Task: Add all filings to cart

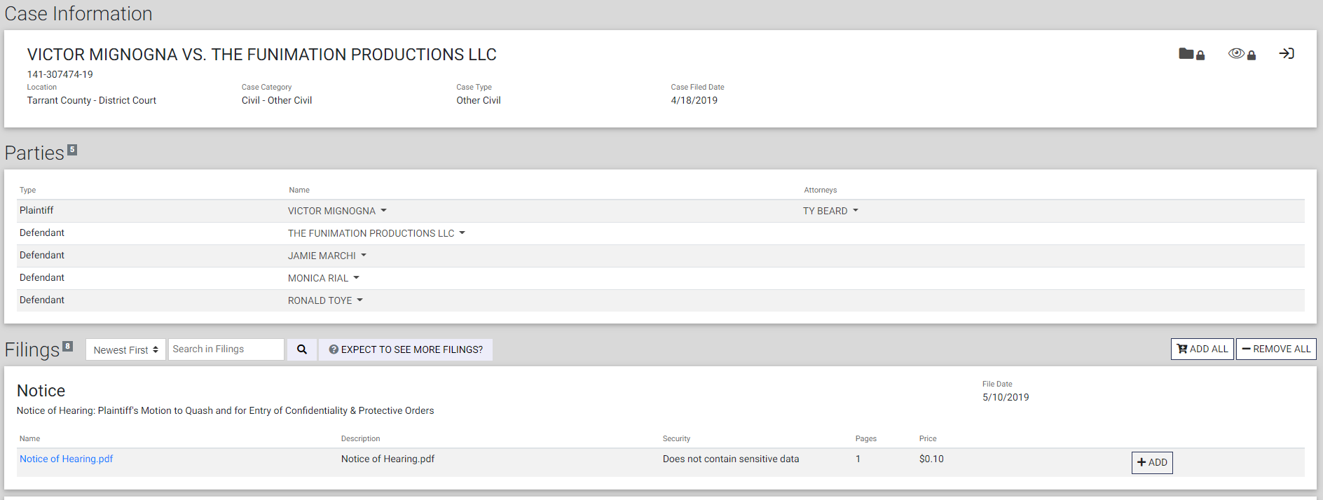Action: click(x=1202, y=349)
